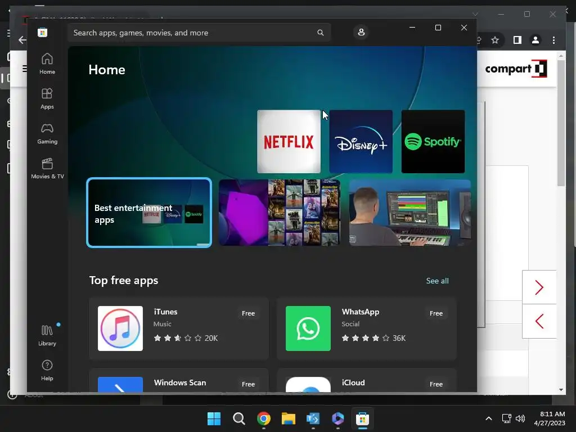Screen dimensions: 576x432
Task: Open the Library in the sidebar
Action: click(x=47, y=335)
